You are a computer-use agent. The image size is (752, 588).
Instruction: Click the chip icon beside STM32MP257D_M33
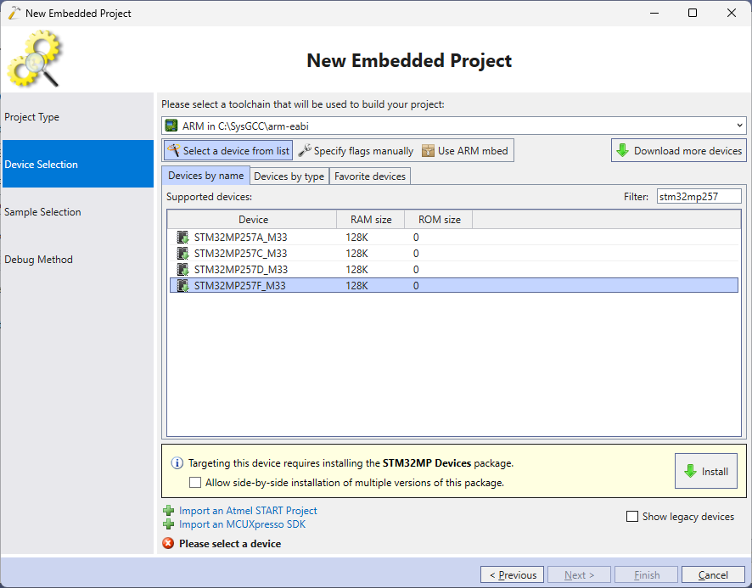(182, 270)
